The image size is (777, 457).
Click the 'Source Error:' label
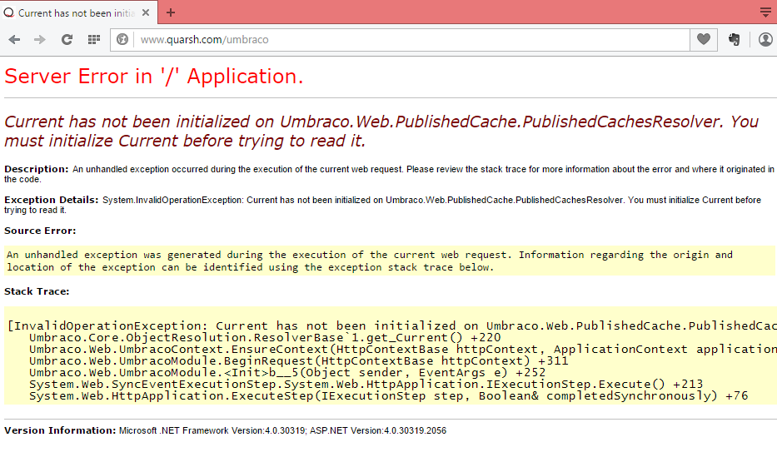point(40,231)
